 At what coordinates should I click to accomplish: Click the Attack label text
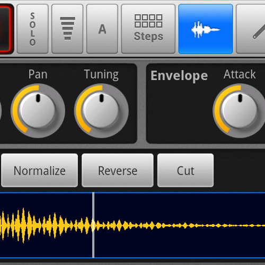click(x=240, y=74)
